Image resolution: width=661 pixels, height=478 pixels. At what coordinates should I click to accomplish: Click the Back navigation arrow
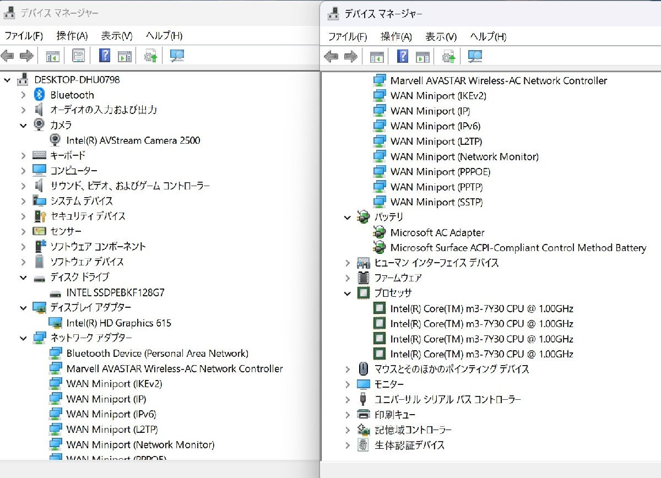coord(8,55)
